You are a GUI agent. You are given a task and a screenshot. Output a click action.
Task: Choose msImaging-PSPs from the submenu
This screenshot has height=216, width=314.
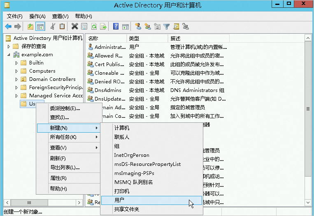click(x=151, y=173)
